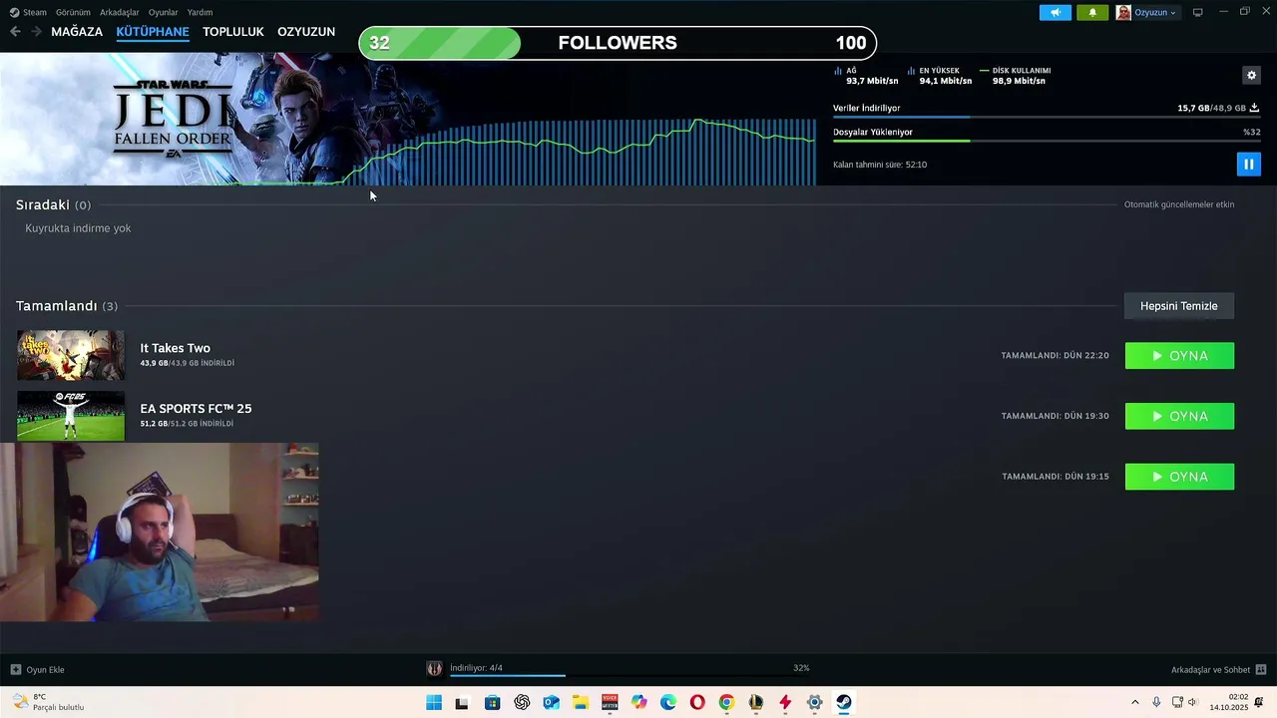Open the OZYUZUN profile tab

click(x=306, y=32)
